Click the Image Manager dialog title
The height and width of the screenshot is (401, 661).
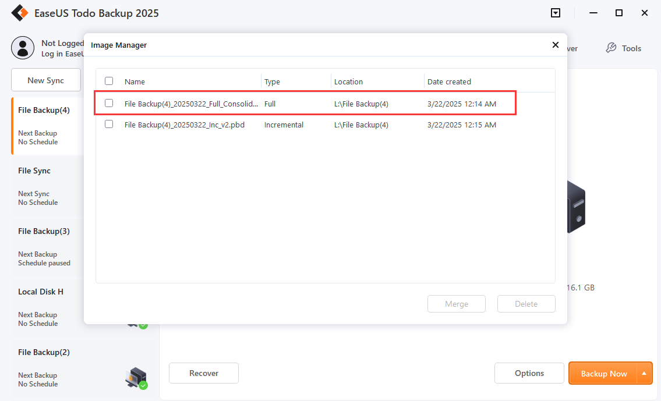tap(119, 45)
